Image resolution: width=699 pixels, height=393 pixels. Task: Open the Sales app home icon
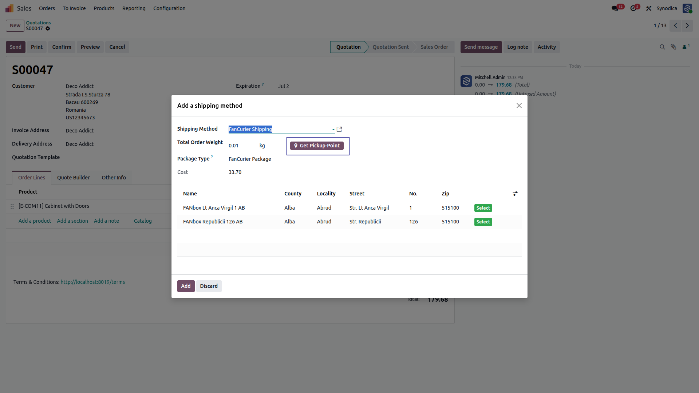(x=9, y=8)
